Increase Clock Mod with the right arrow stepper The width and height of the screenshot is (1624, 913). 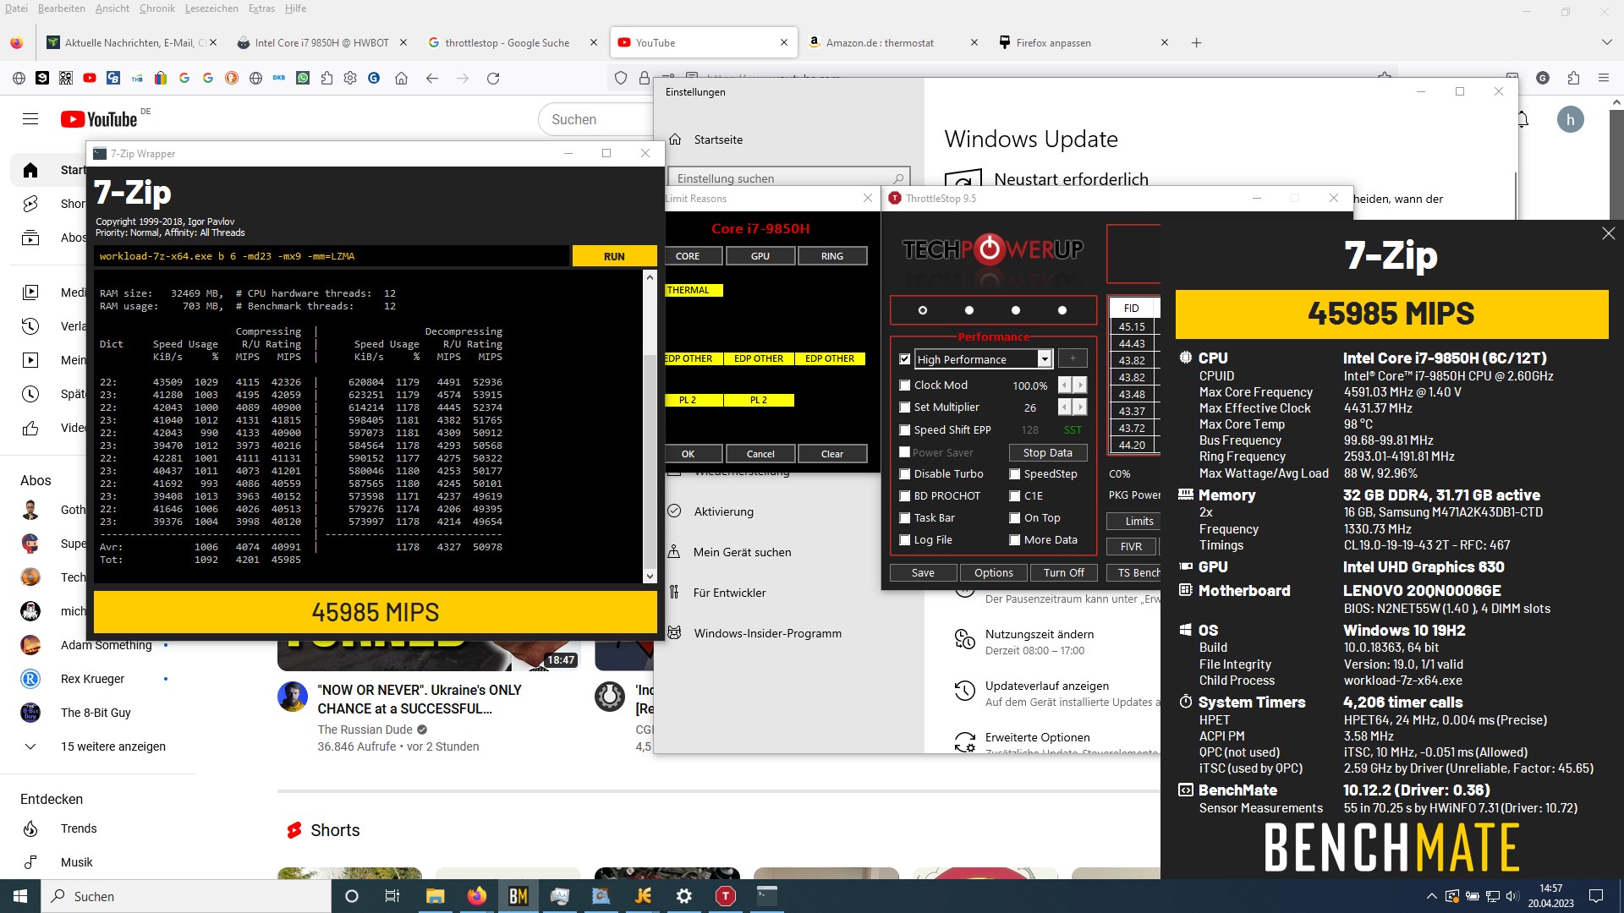point(1080,385)
